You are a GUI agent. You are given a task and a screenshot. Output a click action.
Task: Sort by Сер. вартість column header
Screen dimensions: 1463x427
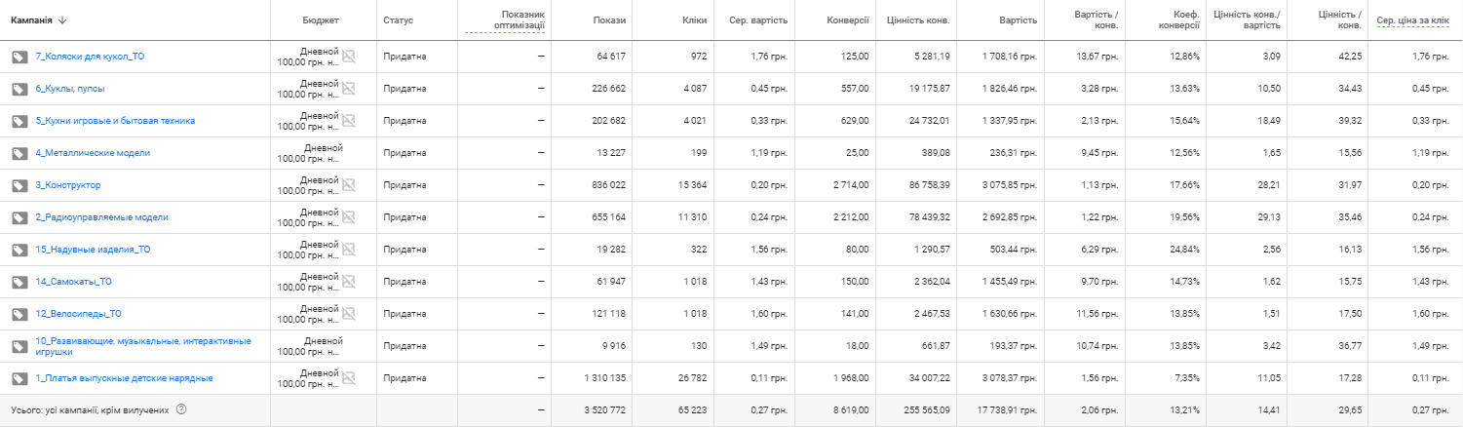pos(757,19)
